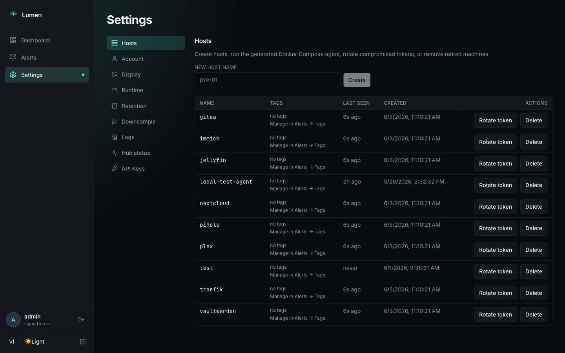The width and height of the screenshot is (565, 353).
Task: Switch language with the VI button
Action: pyautogui.click(x=12, y=342)
